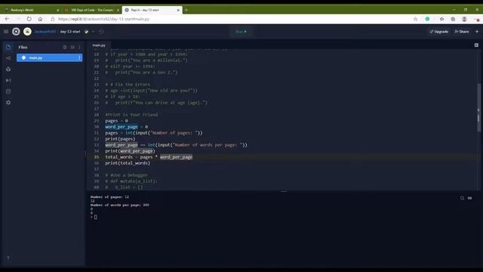Open browser favorites list icon
The image size is (483, 272).
tap(442, 19)
